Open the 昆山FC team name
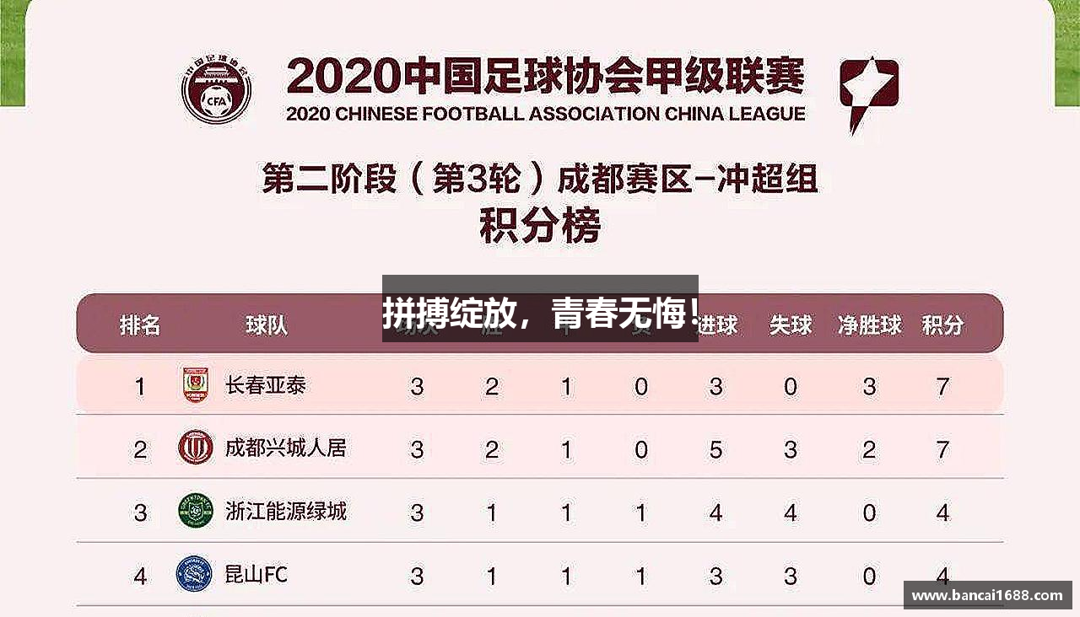Image resolution: width=1080 pixels, height=617 pixels. (256, 575)
